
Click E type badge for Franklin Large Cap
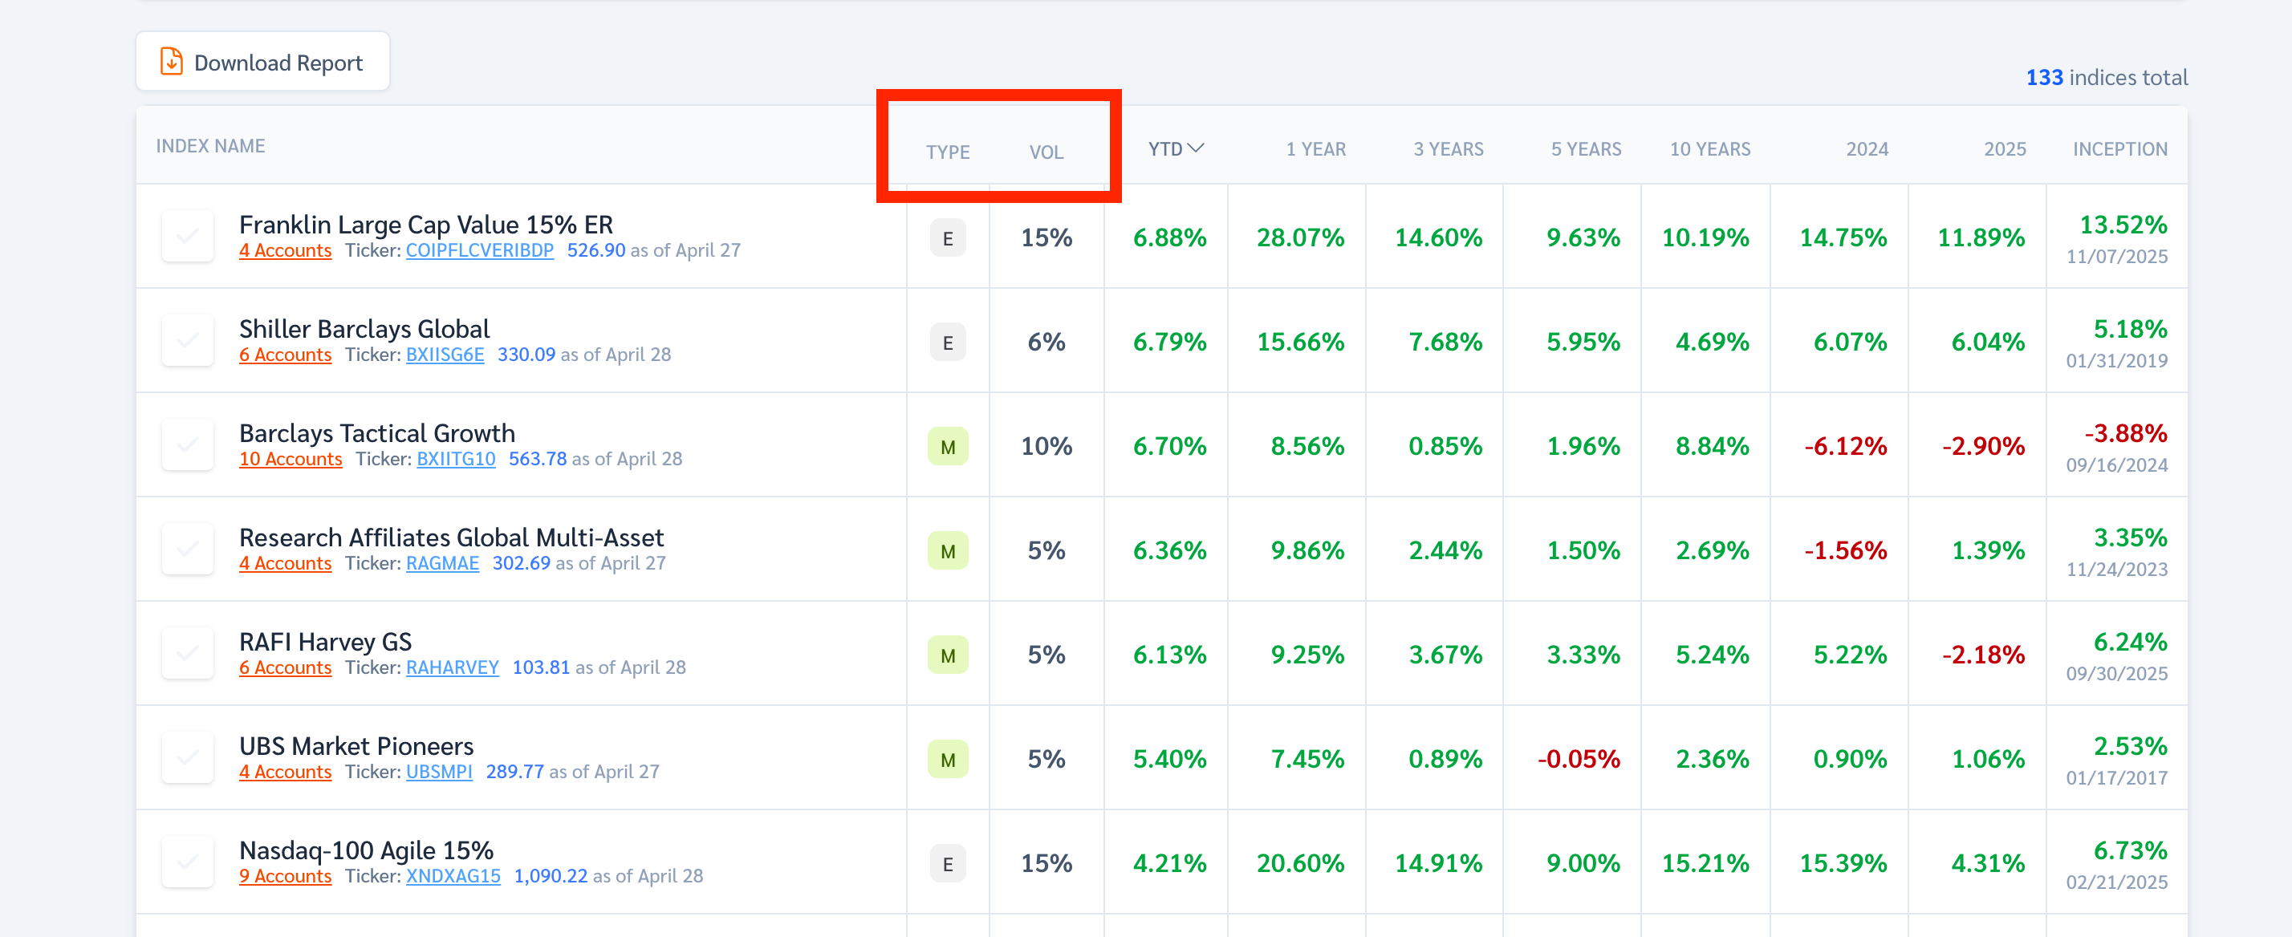click(948, 237)
